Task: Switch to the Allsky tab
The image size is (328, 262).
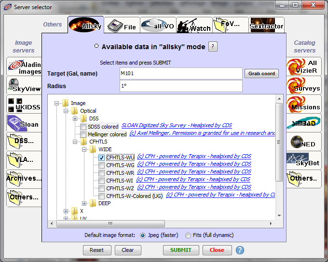Action: click(x=86, y=25)
